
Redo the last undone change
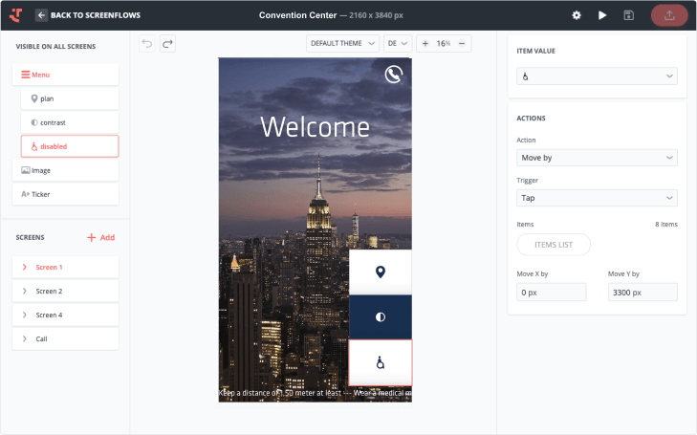pyautogui.click(x=167, y=44)
